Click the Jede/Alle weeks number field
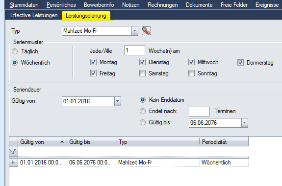 [x=134, y=50]
